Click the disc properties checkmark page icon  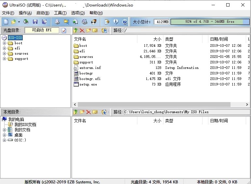(64, 30)
